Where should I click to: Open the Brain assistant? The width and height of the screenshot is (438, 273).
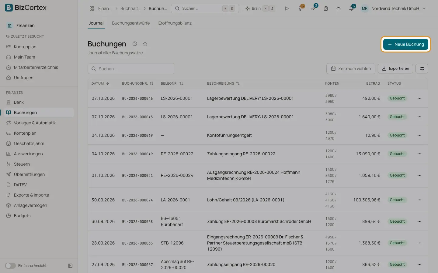pyautogui.click(x=260, y=8)
